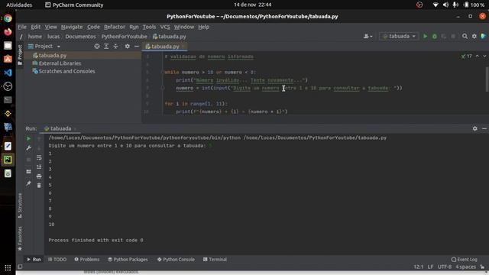Open IDE settings gear in main toolbar
This screenshot has height=275, width=489.
tap(474, 37)
